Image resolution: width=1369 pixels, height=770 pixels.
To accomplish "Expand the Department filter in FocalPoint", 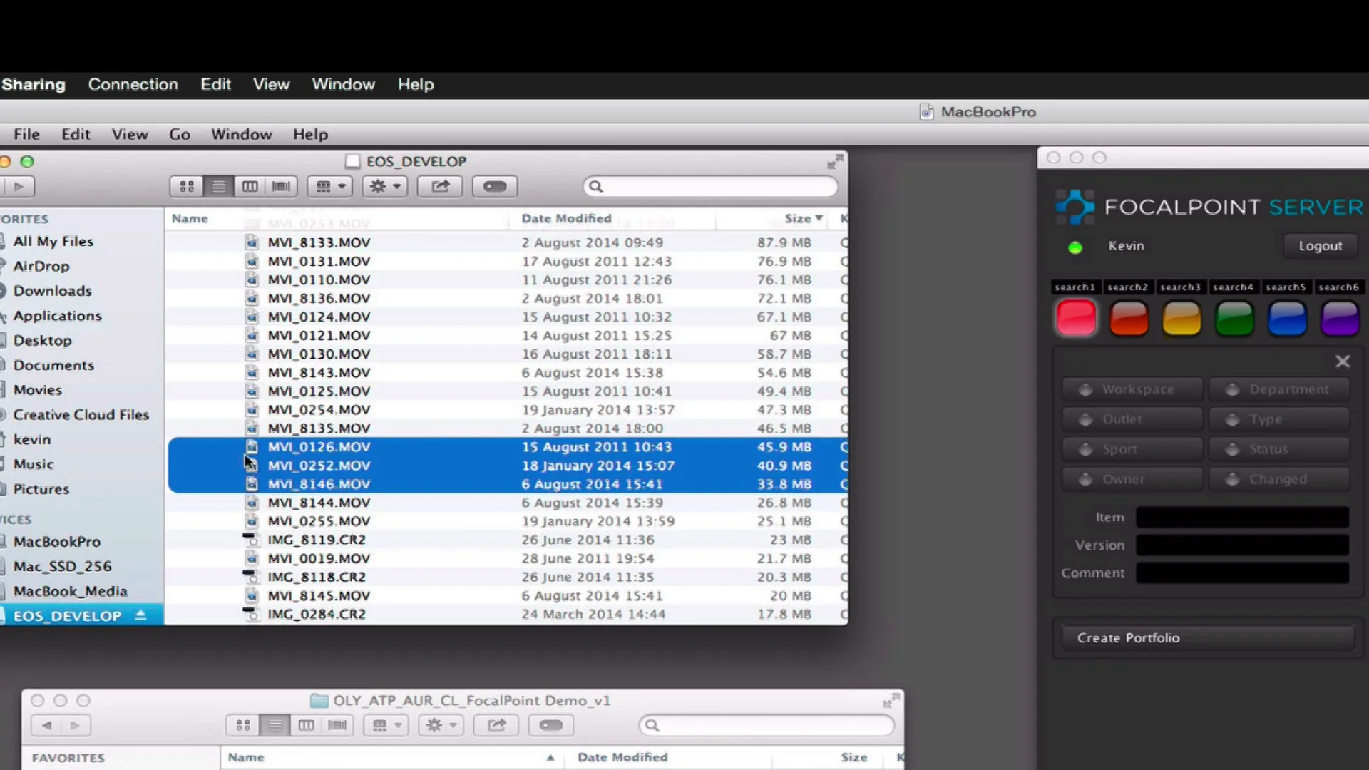I will point(1280,389).
